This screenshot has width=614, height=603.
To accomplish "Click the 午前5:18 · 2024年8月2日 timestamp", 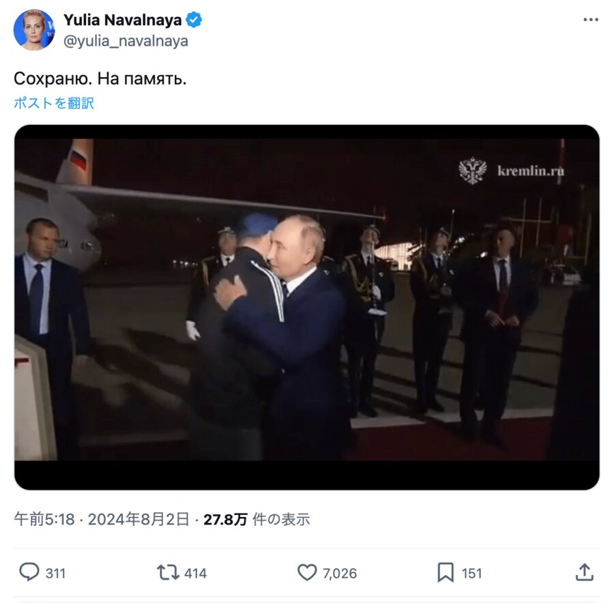I will pyautogui.click(x=102, y=519).
